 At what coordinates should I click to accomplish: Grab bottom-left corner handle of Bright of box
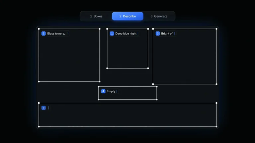click(153, 84)
